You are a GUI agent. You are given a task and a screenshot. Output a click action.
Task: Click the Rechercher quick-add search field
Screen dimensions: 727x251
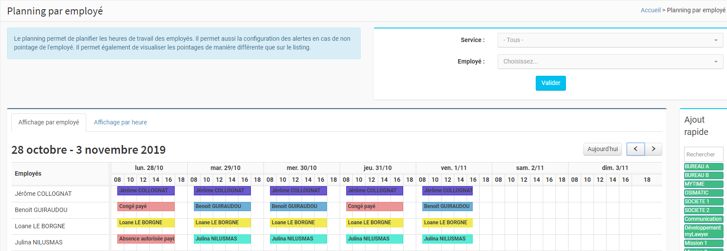[703, 154]
